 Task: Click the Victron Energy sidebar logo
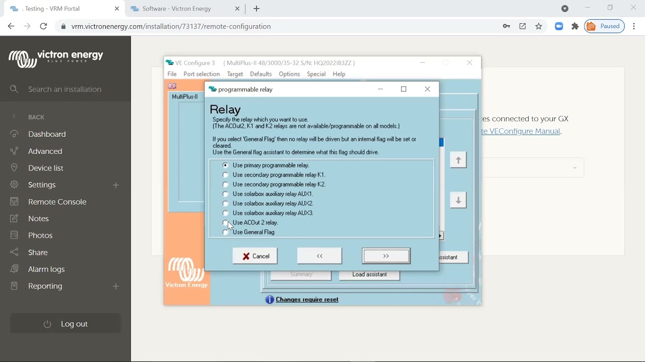(56, 58)
